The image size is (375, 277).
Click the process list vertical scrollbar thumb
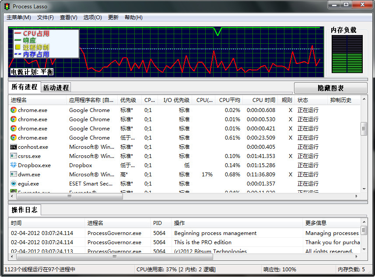[364, 129]
